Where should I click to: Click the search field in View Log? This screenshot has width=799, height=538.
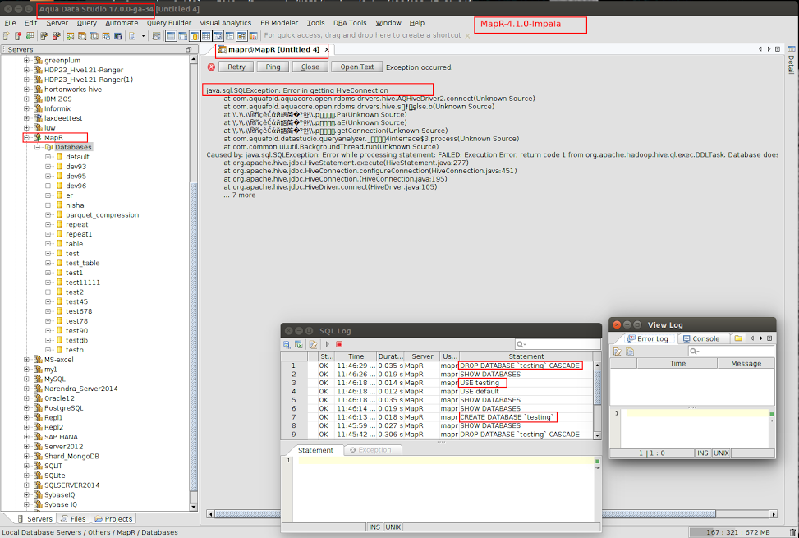pos(731,351)
